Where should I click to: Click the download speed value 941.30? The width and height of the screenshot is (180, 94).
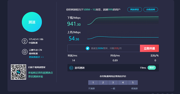click(74, 24)
